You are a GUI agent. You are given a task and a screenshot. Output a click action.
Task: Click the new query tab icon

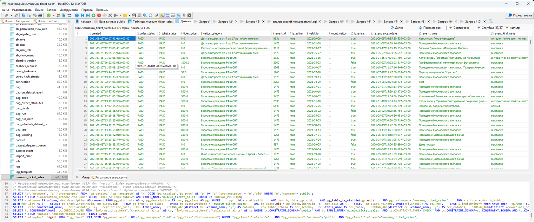click(491, 22)
